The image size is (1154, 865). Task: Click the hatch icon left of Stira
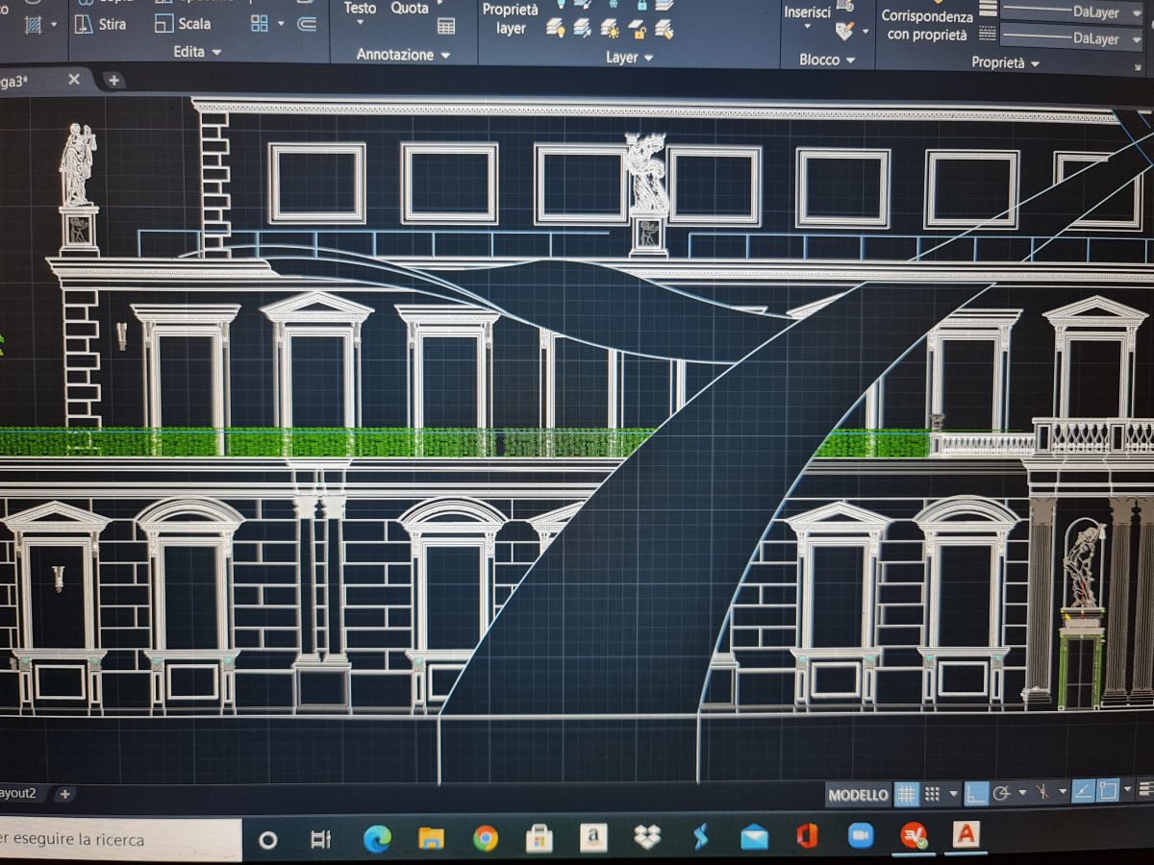click(x=34, y=24)
